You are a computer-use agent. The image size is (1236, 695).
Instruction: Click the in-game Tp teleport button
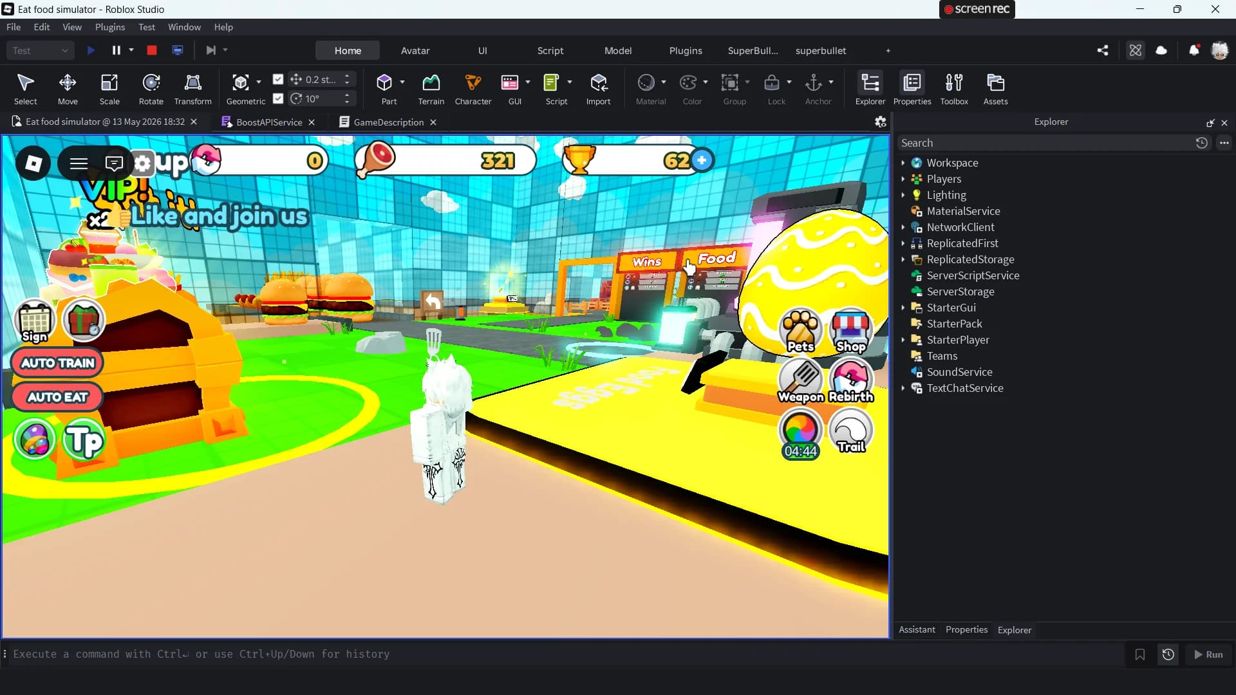pos(84,441)
